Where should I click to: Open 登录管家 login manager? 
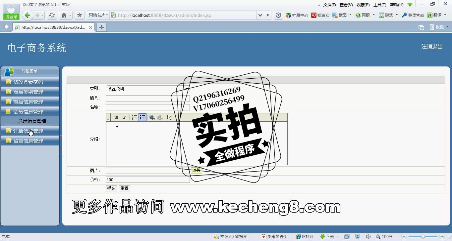click(x=413, y=15)
